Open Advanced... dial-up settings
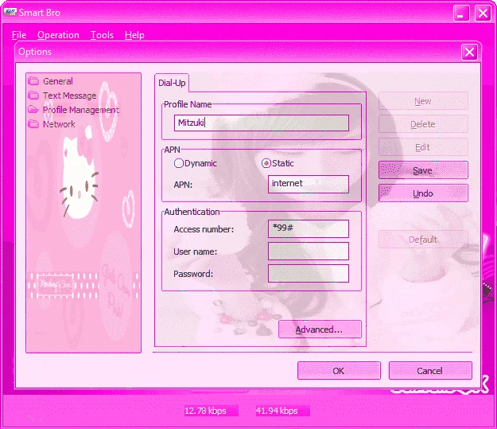This screenshot has height=429, width=497. click(x=320, y=330)
